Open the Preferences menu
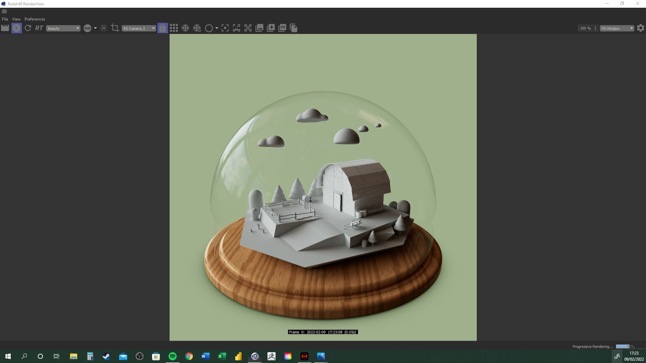646x363 pixels. [35, 19]
